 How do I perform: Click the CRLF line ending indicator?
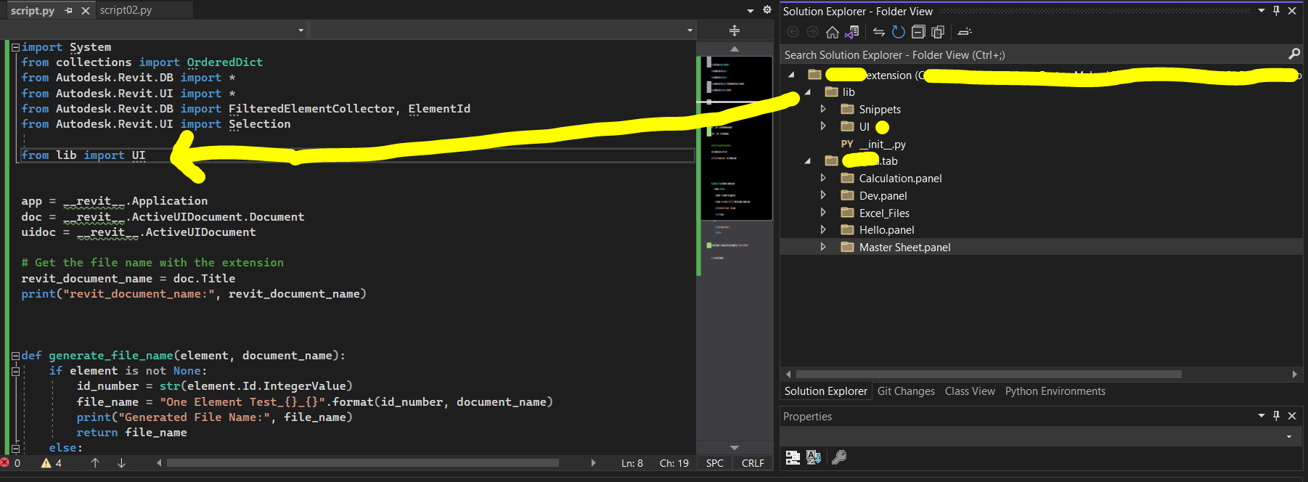tap(753, 463)
